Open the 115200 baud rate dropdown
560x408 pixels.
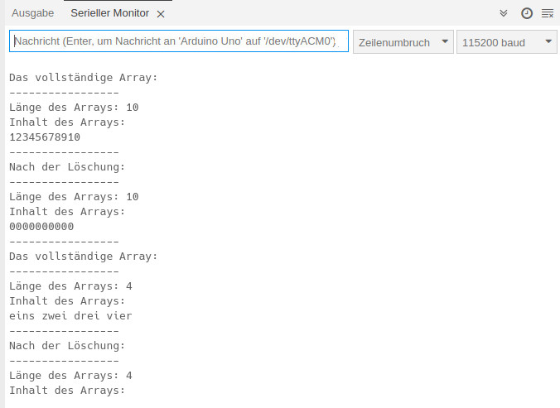click(x=506, y=42)
